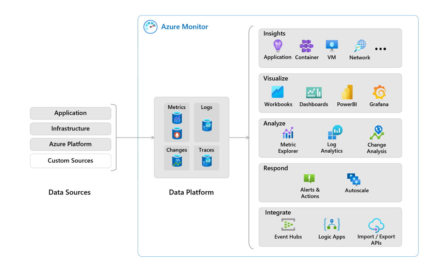
Task: Open the Grafana icon
Action: click(379, 92)
